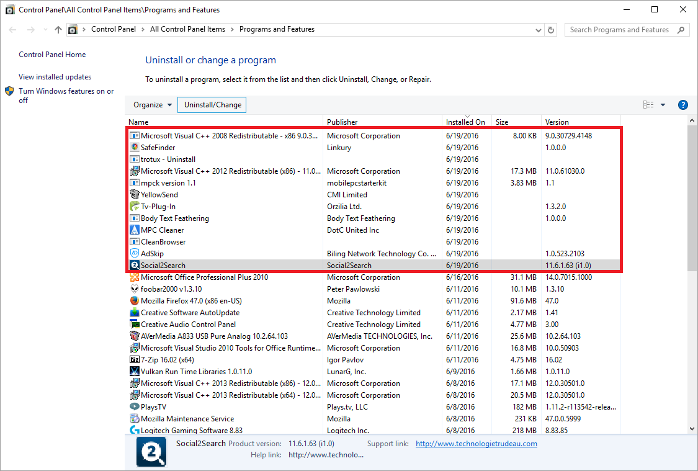Click the Control Panel breadcrumb
Screen dimensions: 698x471
pyautogui.click(x=114, y=29)
